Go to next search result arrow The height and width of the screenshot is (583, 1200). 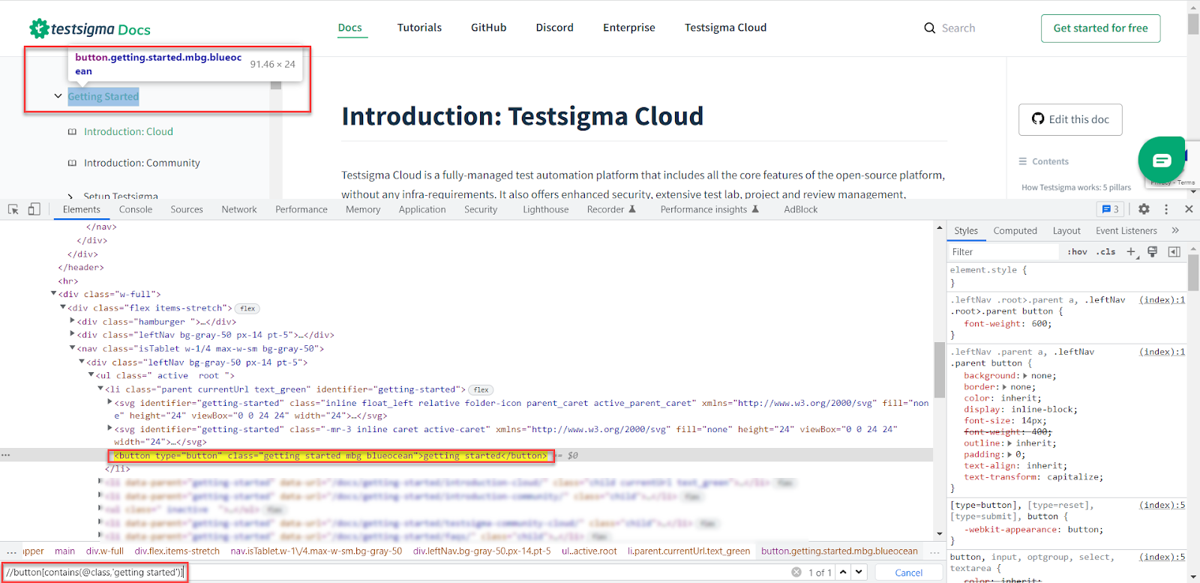point(859,572)
